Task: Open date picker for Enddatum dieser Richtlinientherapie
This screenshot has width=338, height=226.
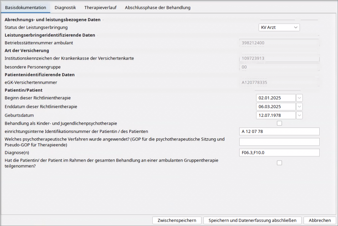Action: 299,106
